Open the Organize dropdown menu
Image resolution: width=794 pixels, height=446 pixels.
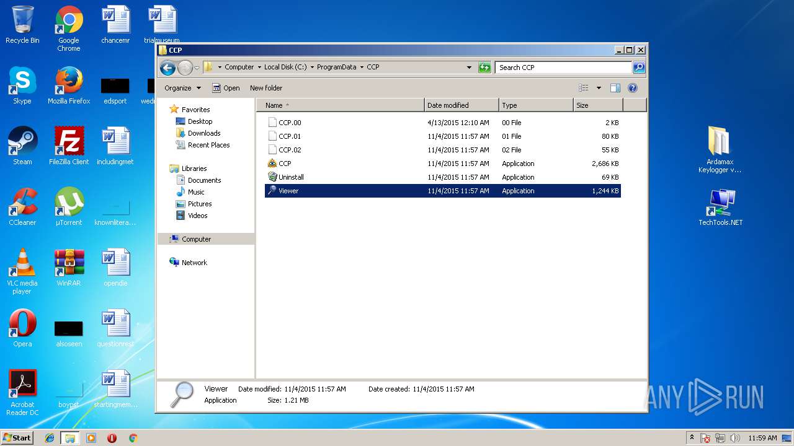pos(182,88)
